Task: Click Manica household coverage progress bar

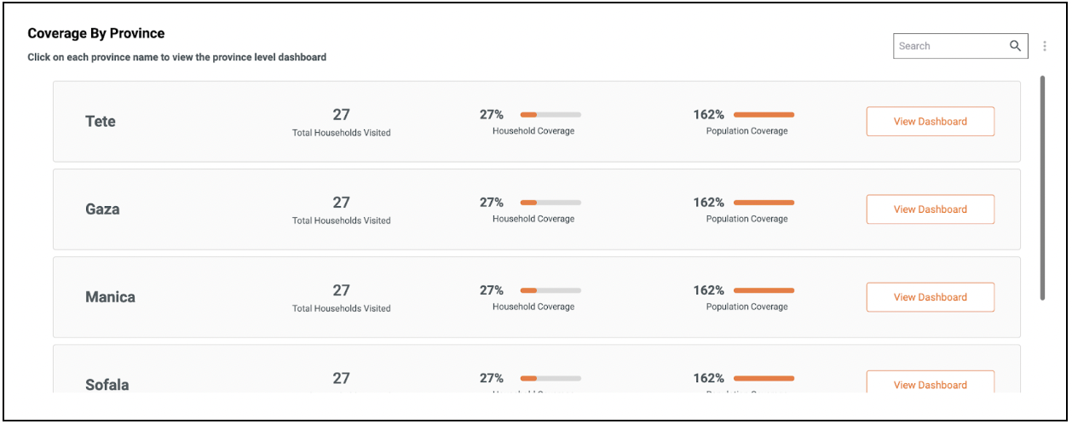Action: (550, 290)
